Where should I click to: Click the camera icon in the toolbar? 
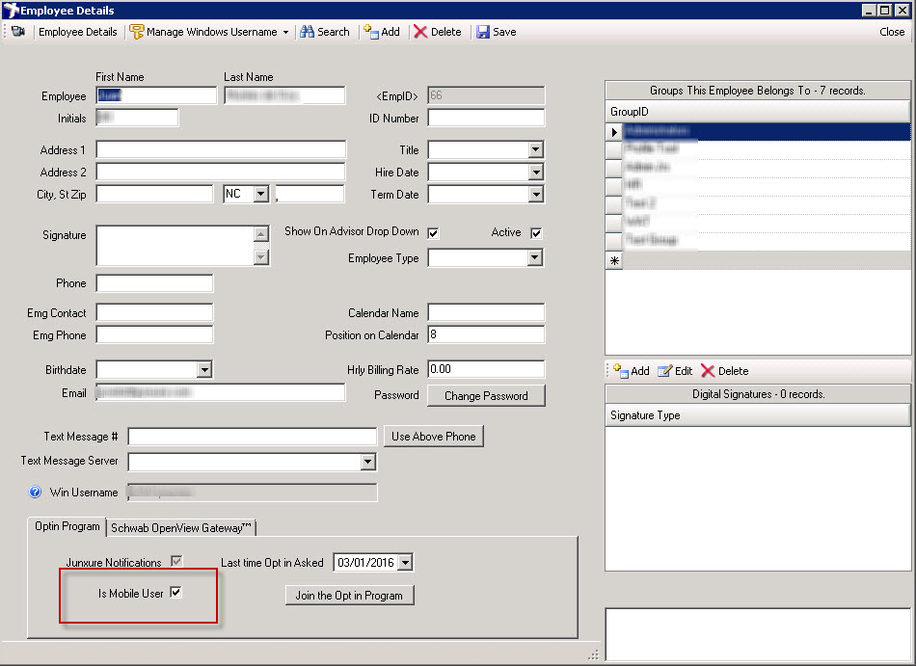tap(18, 32)
